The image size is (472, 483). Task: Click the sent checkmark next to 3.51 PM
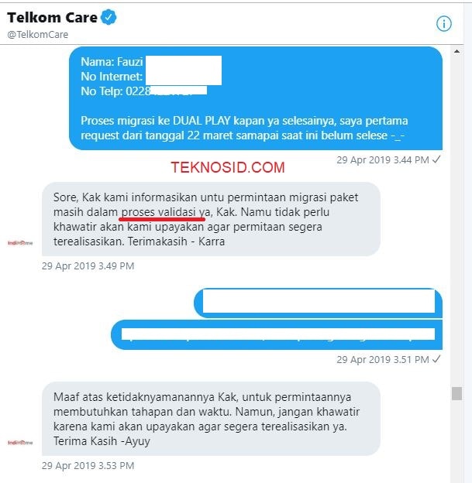pyautogui.click(x=436, y=359)
